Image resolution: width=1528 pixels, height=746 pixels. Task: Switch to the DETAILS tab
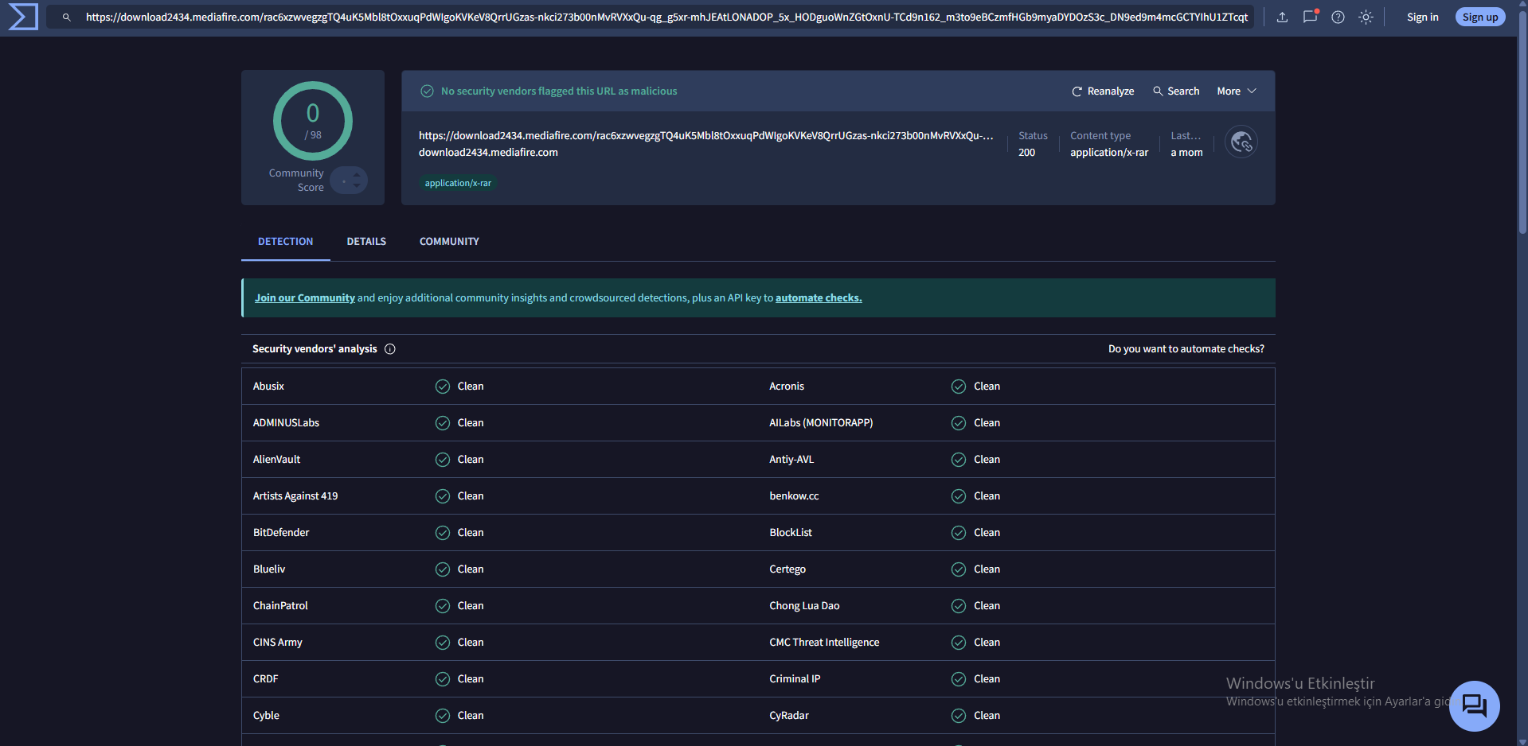366,242
